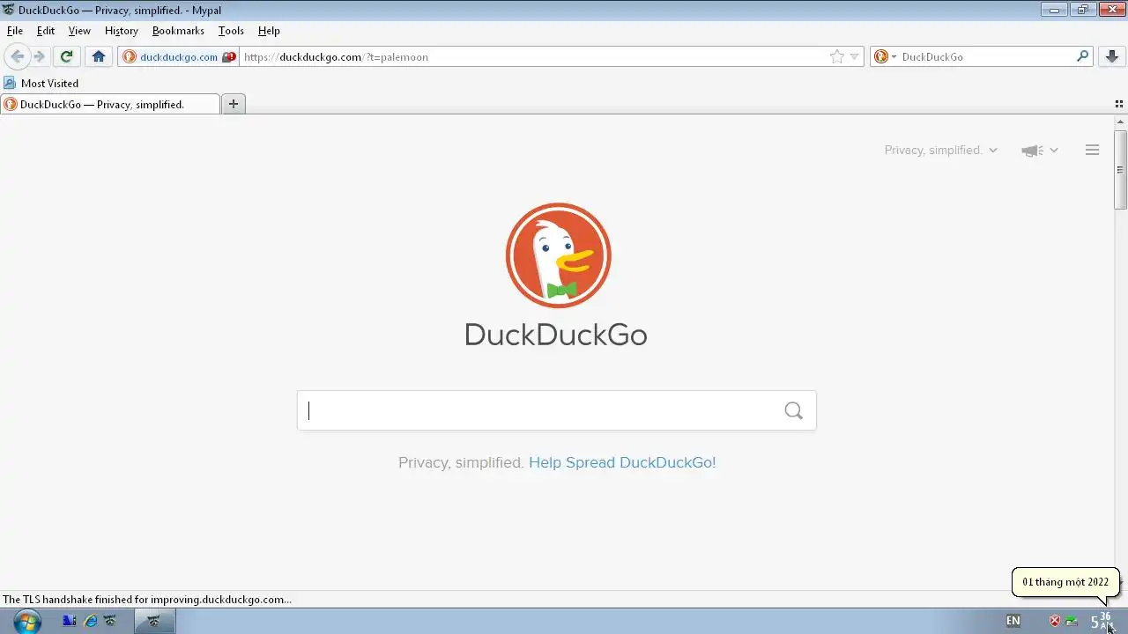Click in the browser address bar URL
The height and width of the screenshot is (634, 1128).
(x=532, y=56)
